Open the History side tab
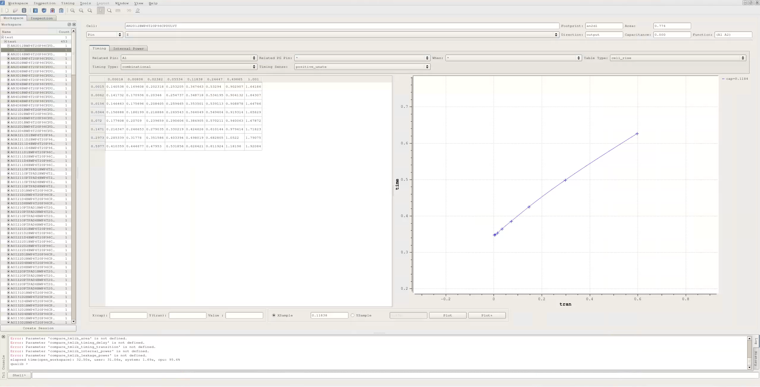 tap(756, 358)
